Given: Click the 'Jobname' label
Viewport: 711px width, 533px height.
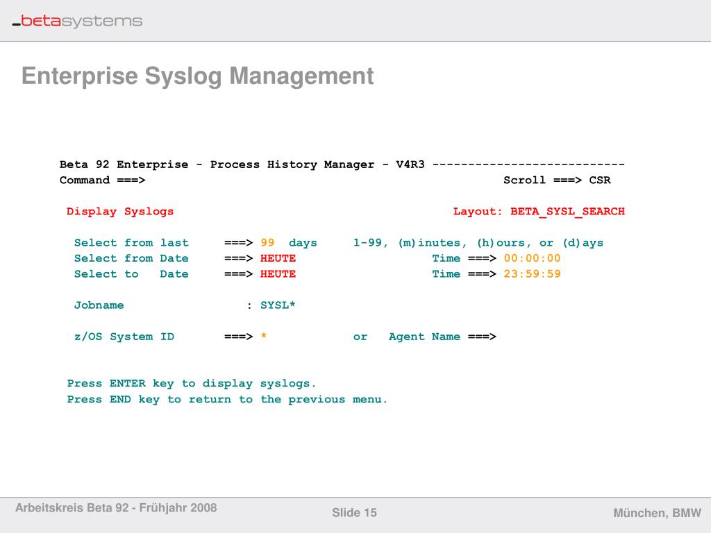Looking at the screenshot, I should tap(99, 305).
